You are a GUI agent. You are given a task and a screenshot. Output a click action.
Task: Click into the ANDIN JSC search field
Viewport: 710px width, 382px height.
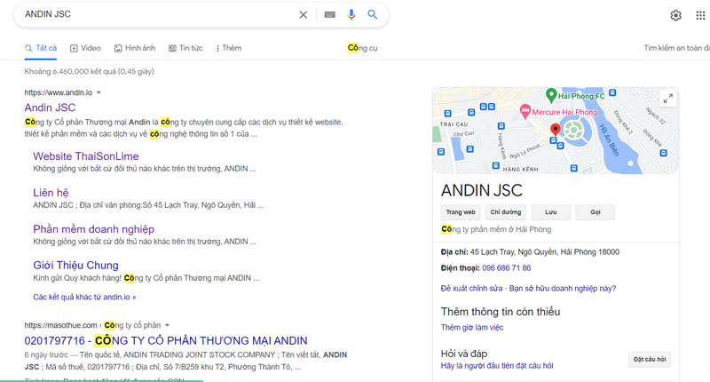point(151,15)
